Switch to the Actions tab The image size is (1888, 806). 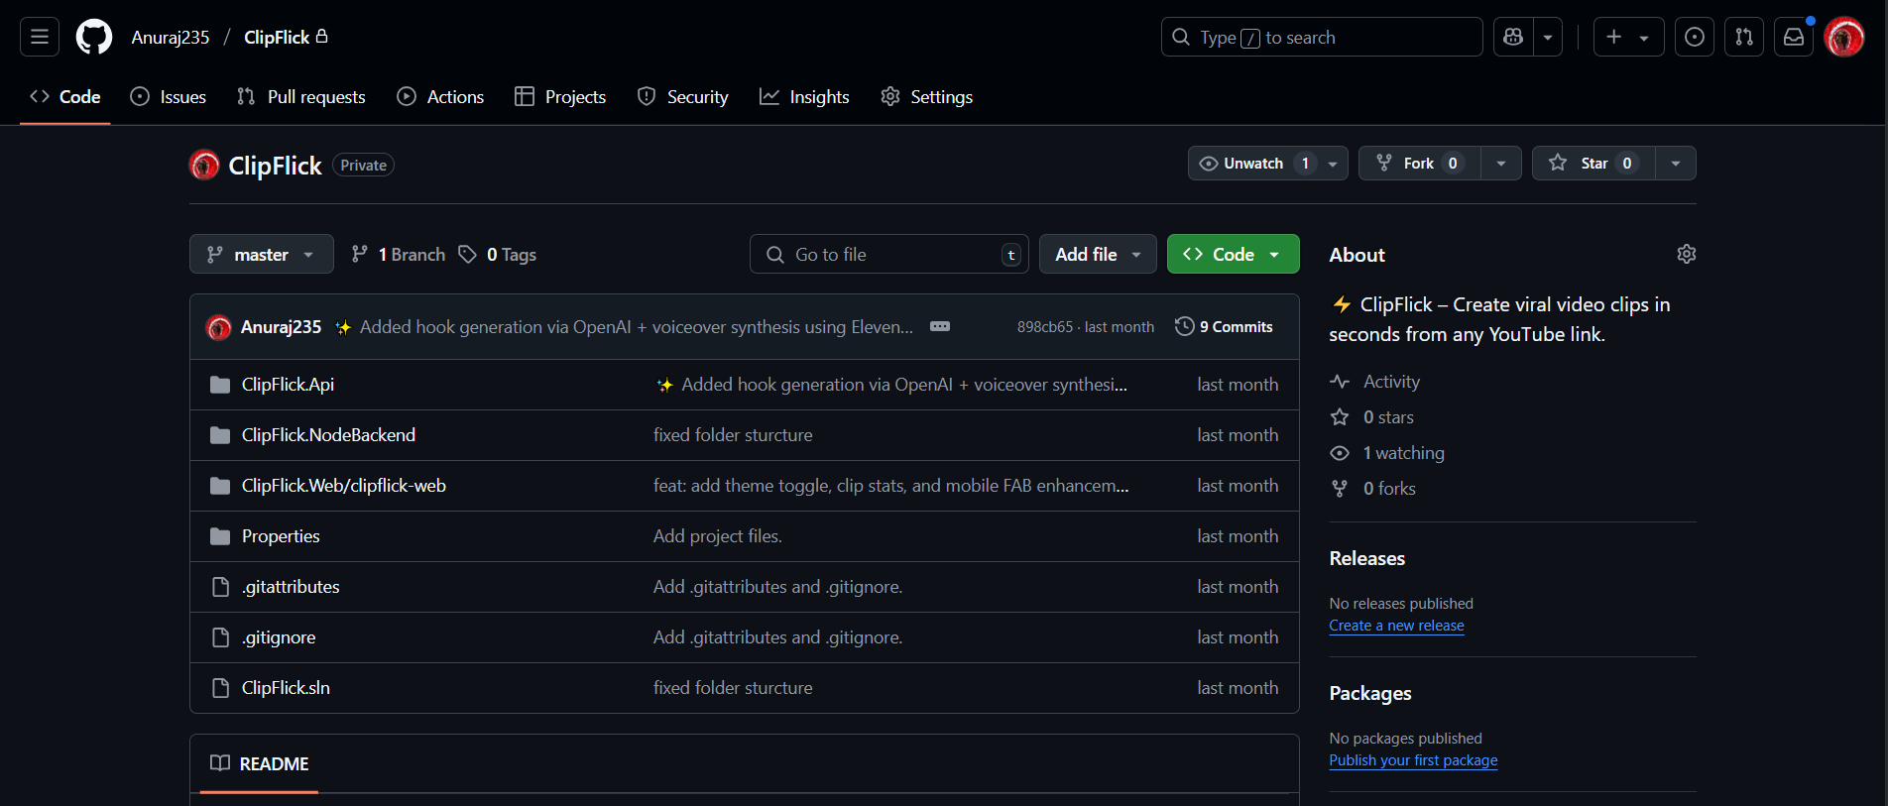[441, 97]
